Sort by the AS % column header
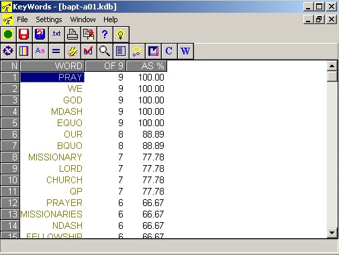This screenshot has height=255, width=339. click(x=146, y=66)
